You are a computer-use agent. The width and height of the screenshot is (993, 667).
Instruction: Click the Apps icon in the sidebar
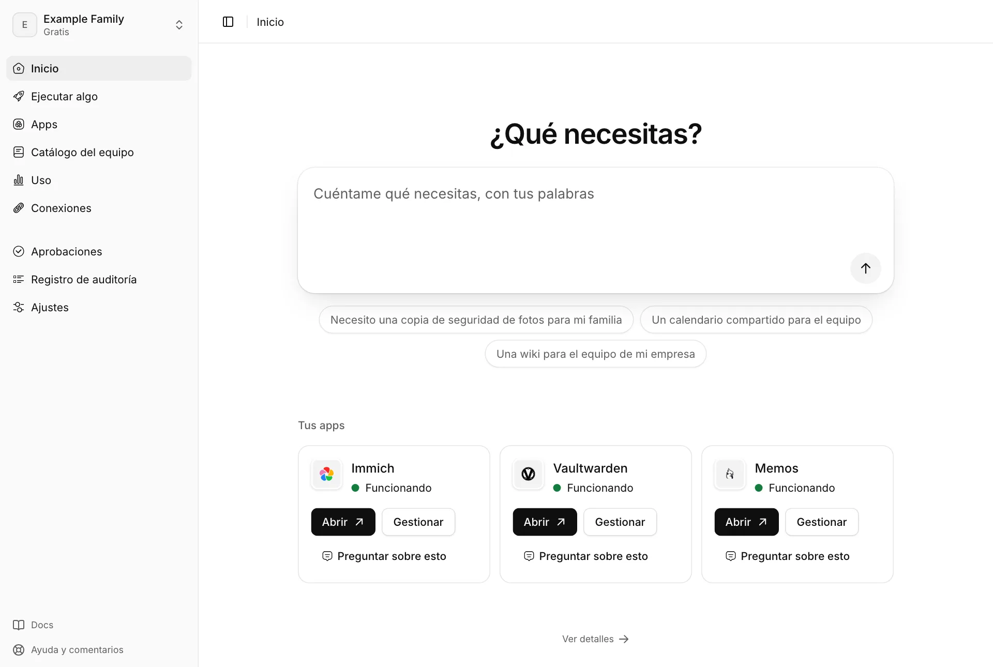[19, 124]
